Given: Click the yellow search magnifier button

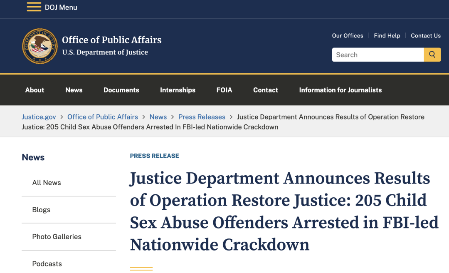Looking at the screenshot, I should (x=432, y=55).
